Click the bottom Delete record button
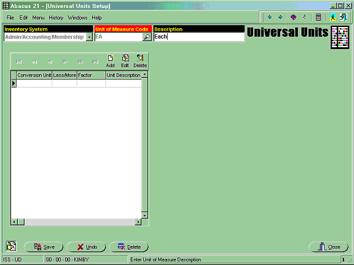 click(x=129, y=247)
